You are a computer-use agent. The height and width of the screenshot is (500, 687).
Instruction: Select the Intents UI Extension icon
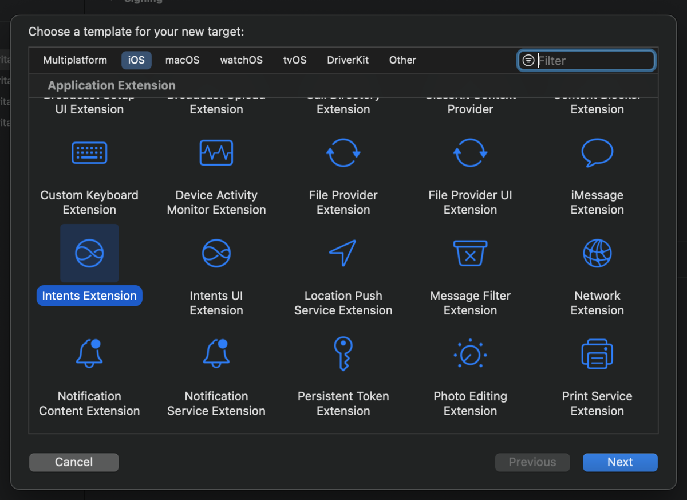[x=216, y=253]
